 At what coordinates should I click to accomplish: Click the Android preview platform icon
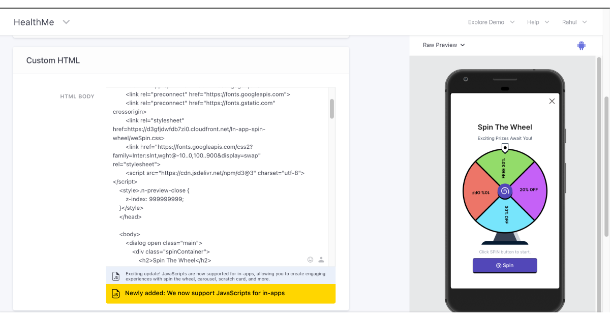tap(581, 45)
